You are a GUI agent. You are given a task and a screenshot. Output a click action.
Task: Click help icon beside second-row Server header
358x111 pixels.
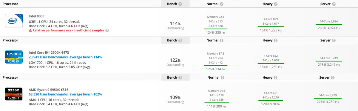(x=334, y=40)
